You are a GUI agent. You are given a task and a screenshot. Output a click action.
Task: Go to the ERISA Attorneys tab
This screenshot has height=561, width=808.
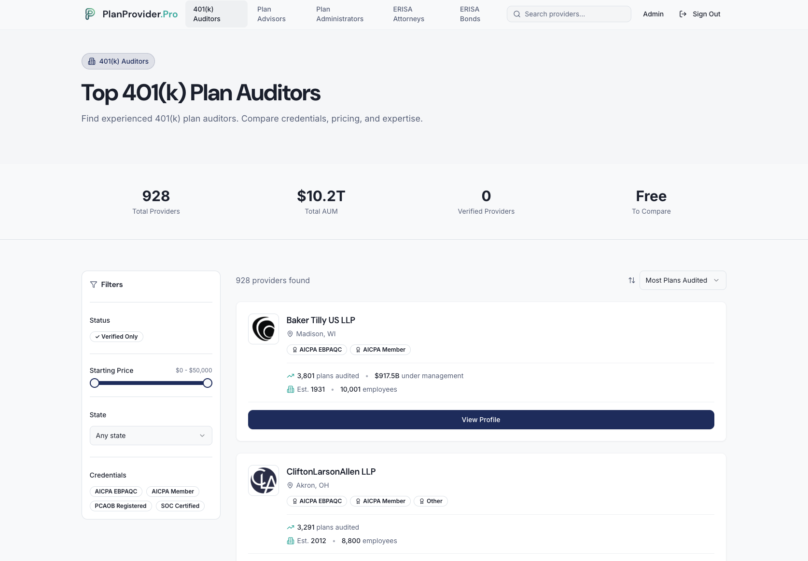click(408, 14)
